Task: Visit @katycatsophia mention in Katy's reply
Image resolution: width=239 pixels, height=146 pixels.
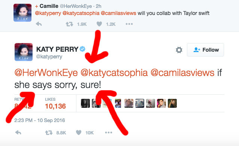Action: [114, 73]
